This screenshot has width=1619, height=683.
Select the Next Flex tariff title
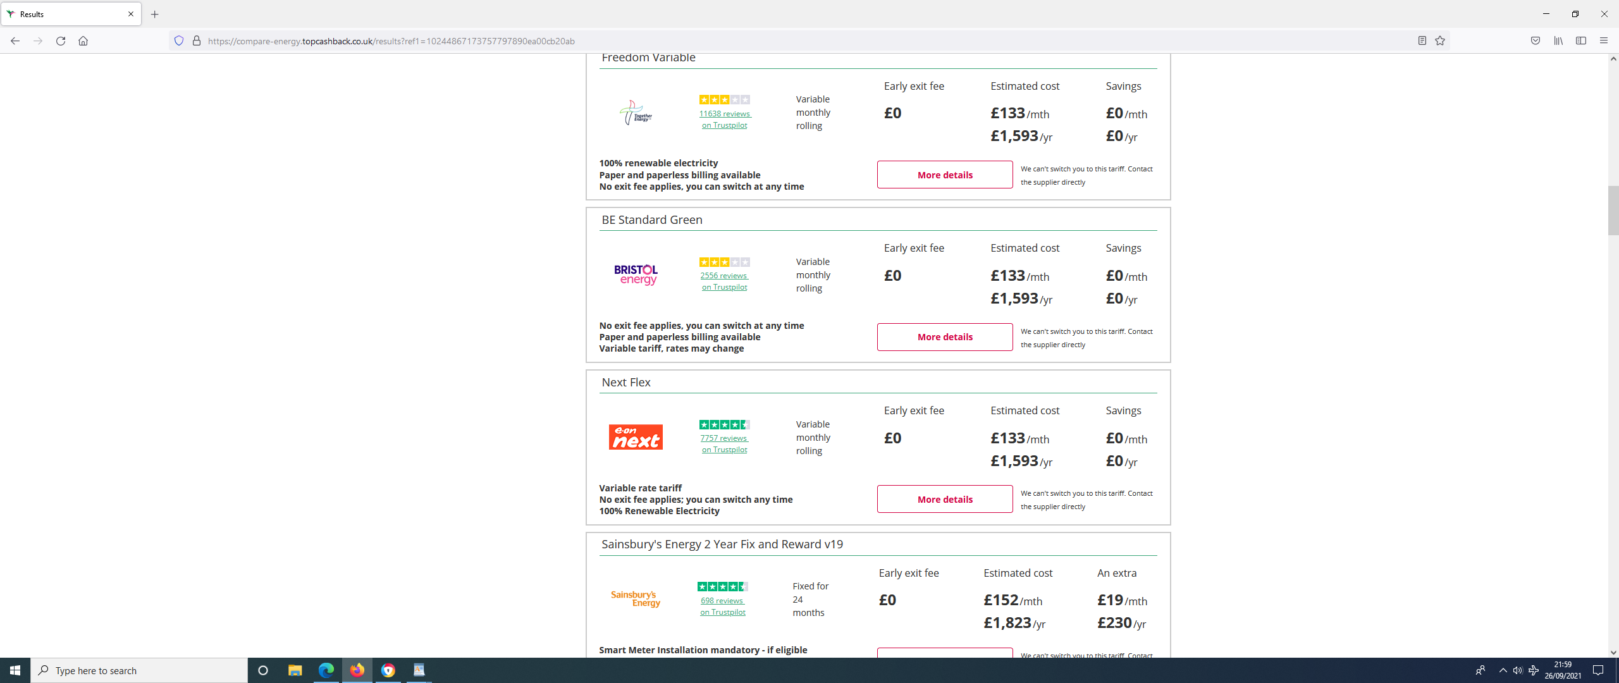click(625, 382)
